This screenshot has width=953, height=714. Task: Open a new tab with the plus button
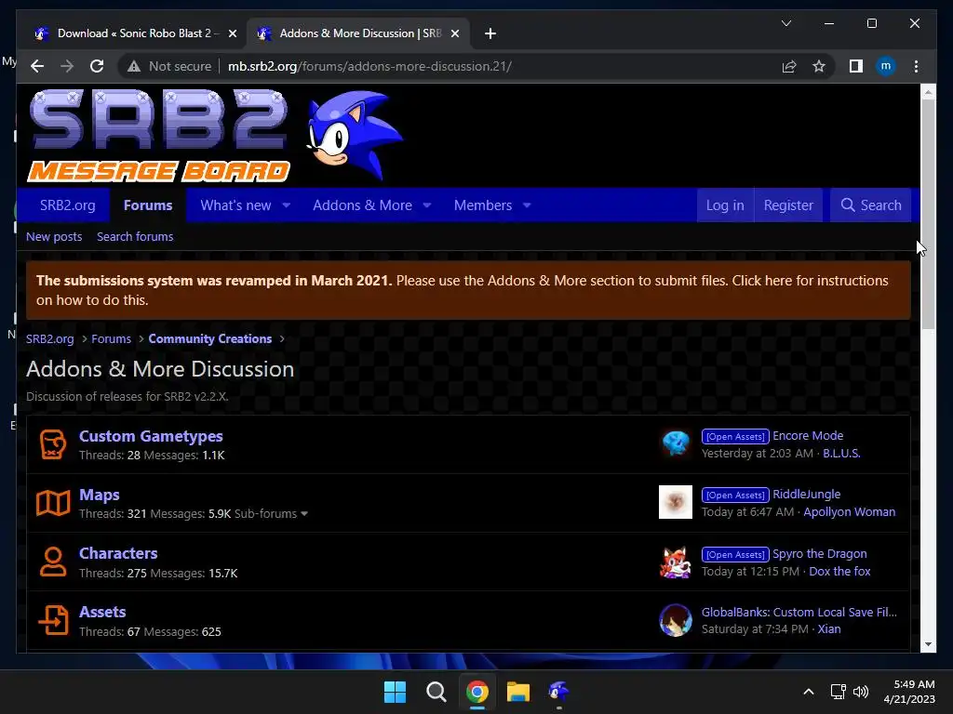point(490,33)
